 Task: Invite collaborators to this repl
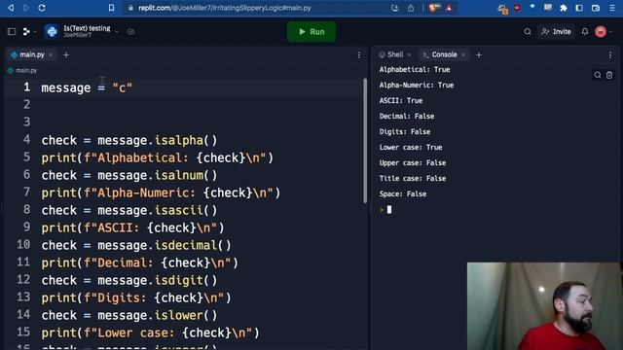tap(556, 32)
